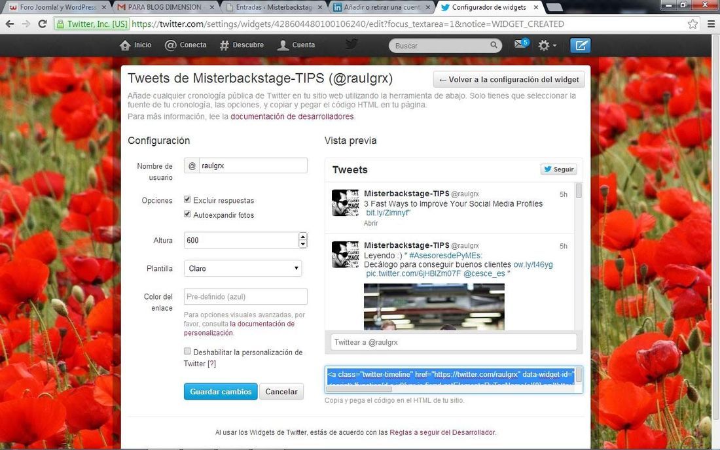Click the Seguir follow button in preview
Image resolution: width=720 pixels, height=450 pixels.
(558, 169)
